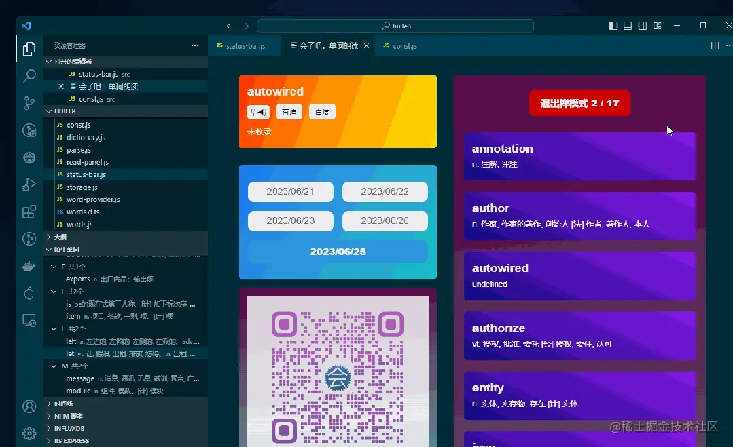Open the Source Control icon

[29, 103]
